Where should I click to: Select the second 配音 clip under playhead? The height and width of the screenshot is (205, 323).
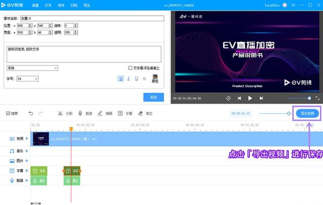click(72, 181)
